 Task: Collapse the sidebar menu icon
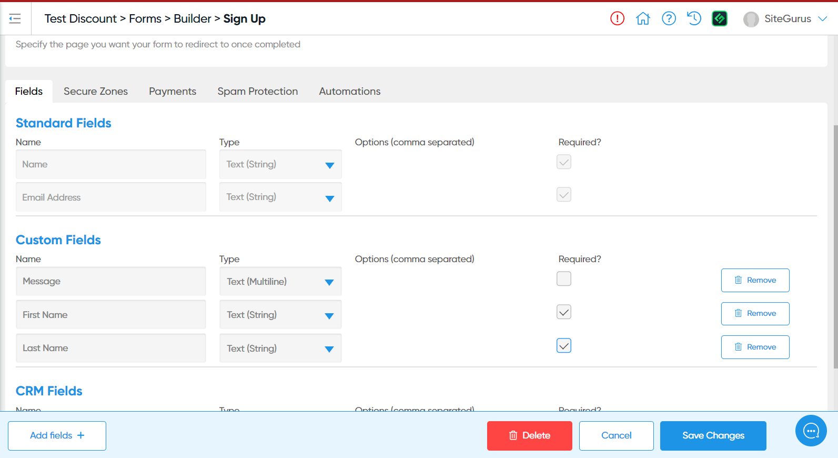pos(15,19)
